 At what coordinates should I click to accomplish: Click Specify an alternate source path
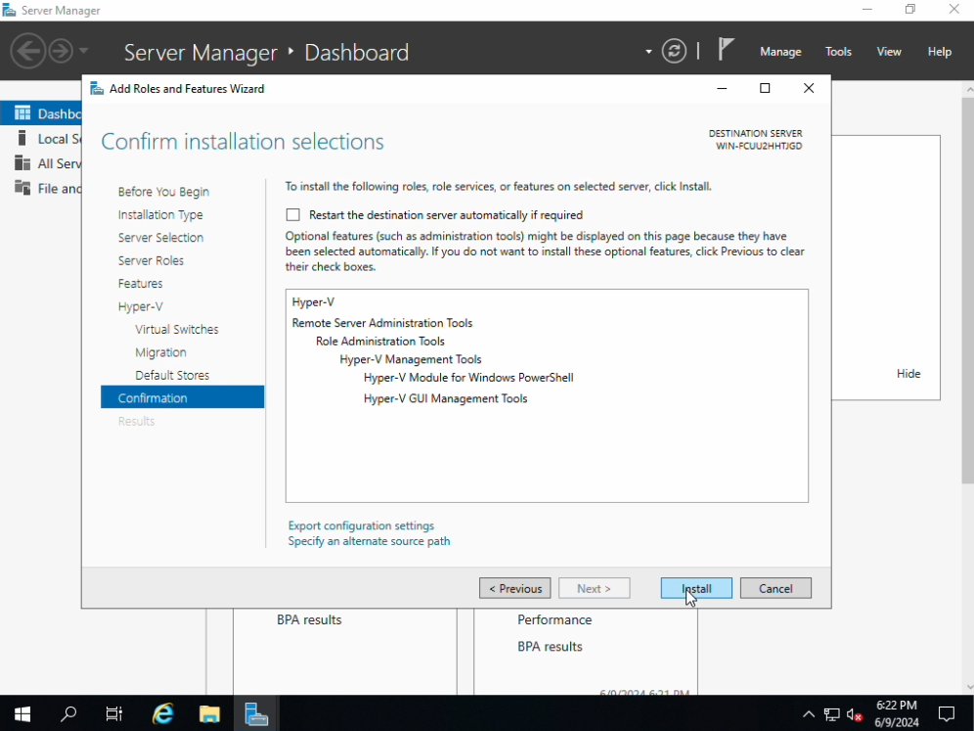pos(369,541)
